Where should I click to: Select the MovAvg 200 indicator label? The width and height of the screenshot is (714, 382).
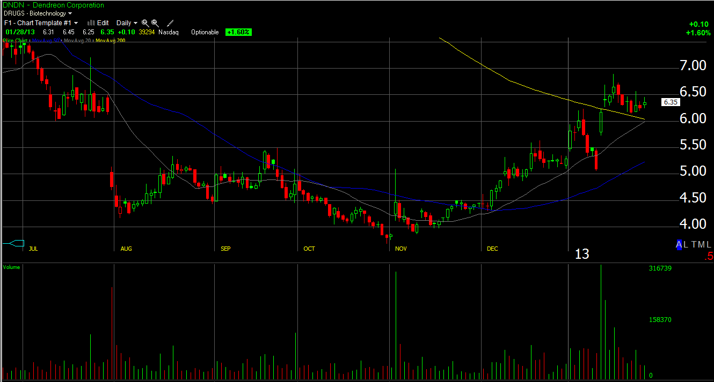tap(111, 40)
